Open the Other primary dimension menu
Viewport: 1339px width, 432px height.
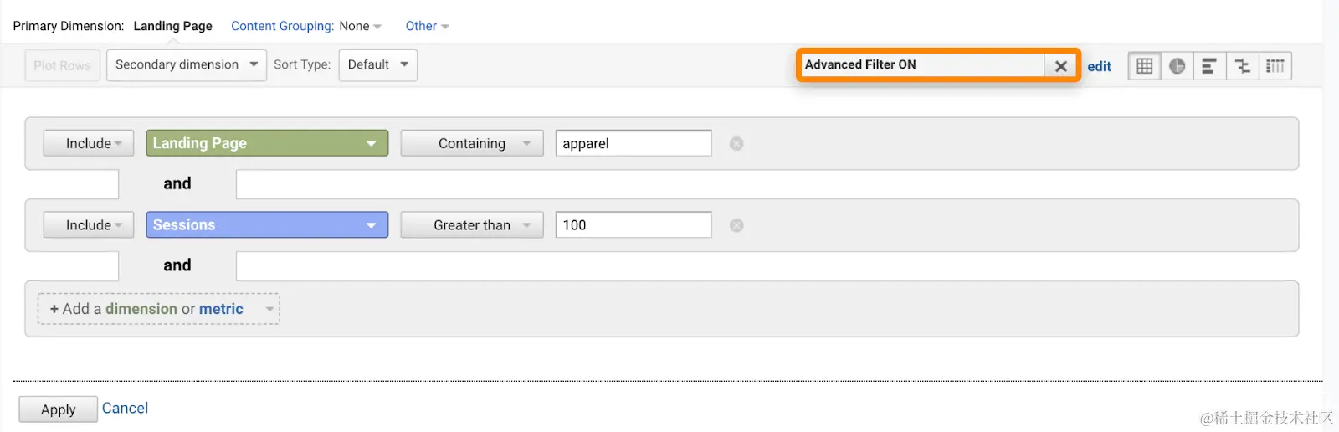pyautogui.click(x=427, y=27)
